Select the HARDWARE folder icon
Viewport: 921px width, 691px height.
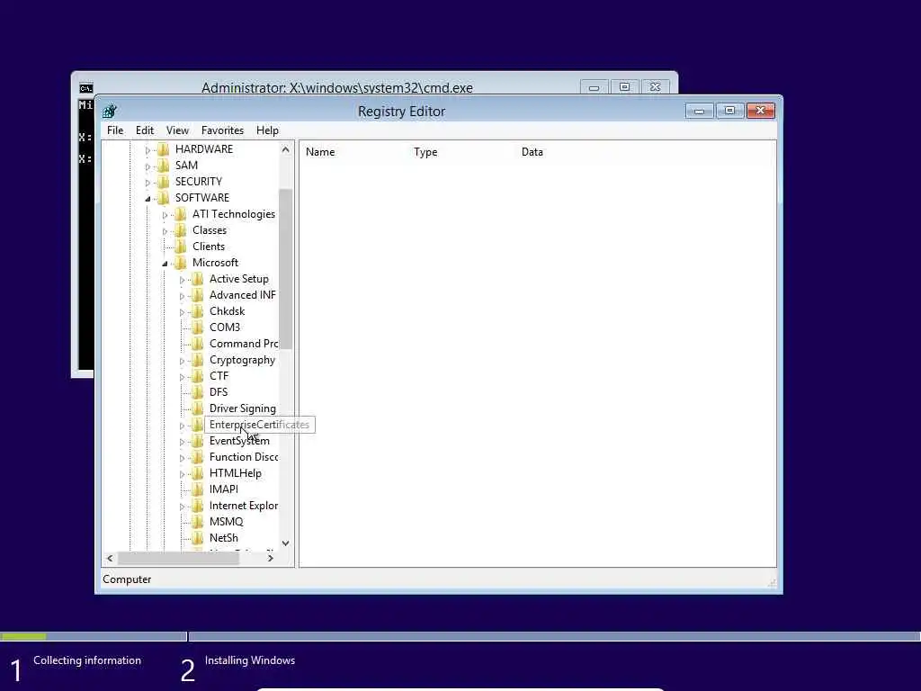[x=164, y=149]
